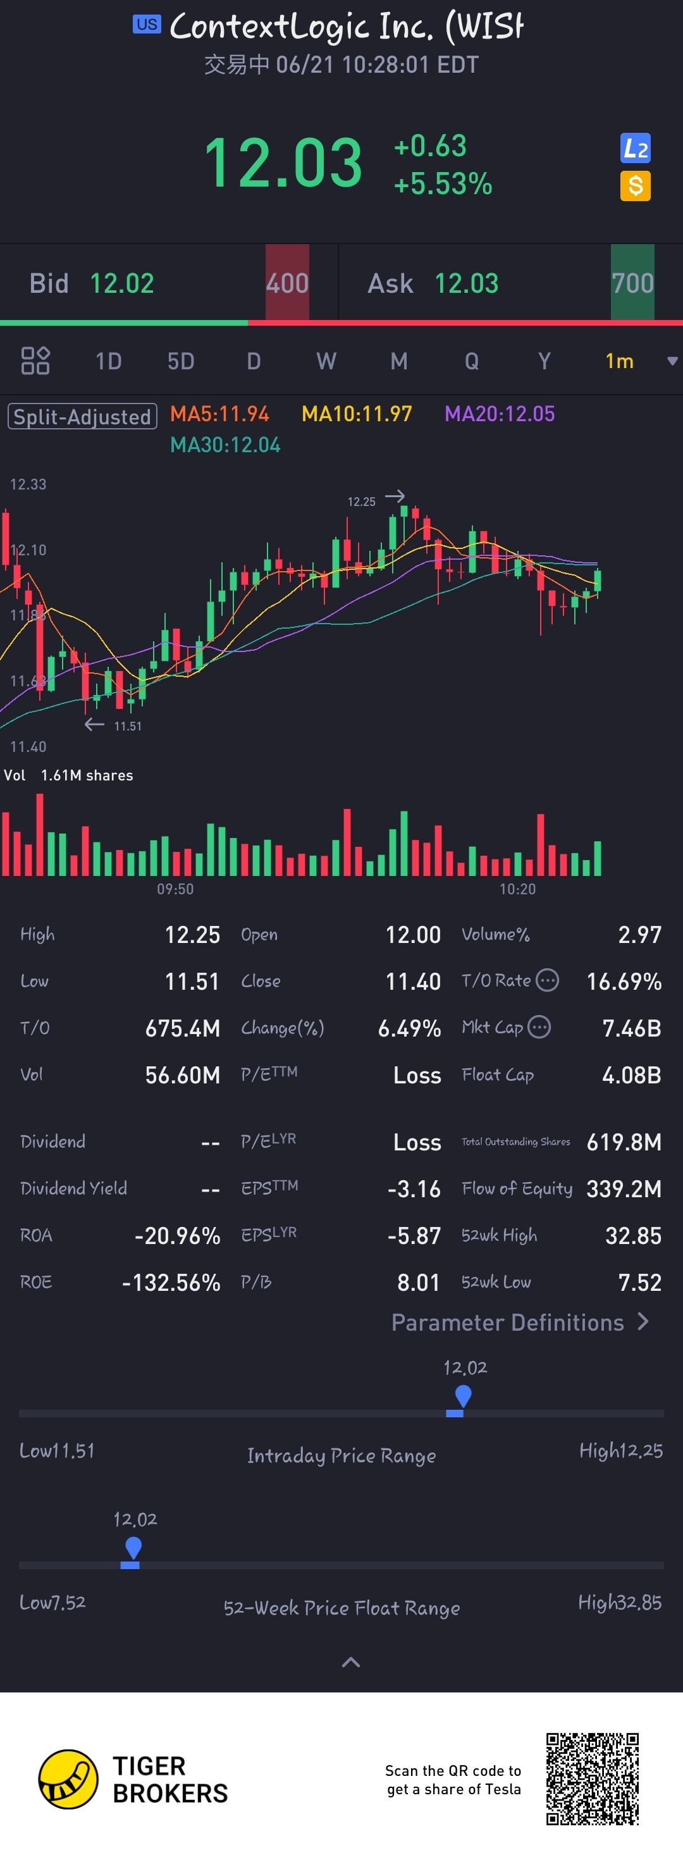Open the chart layout grid icon
683x1867 pixels.
coord(35,361)
